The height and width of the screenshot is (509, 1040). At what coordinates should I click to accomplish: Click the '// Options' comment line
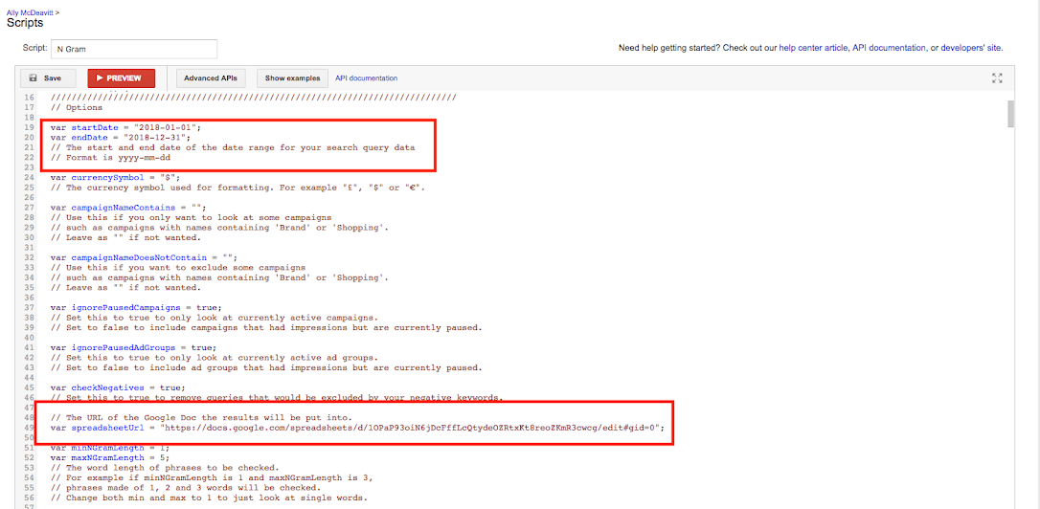[77, 107]
